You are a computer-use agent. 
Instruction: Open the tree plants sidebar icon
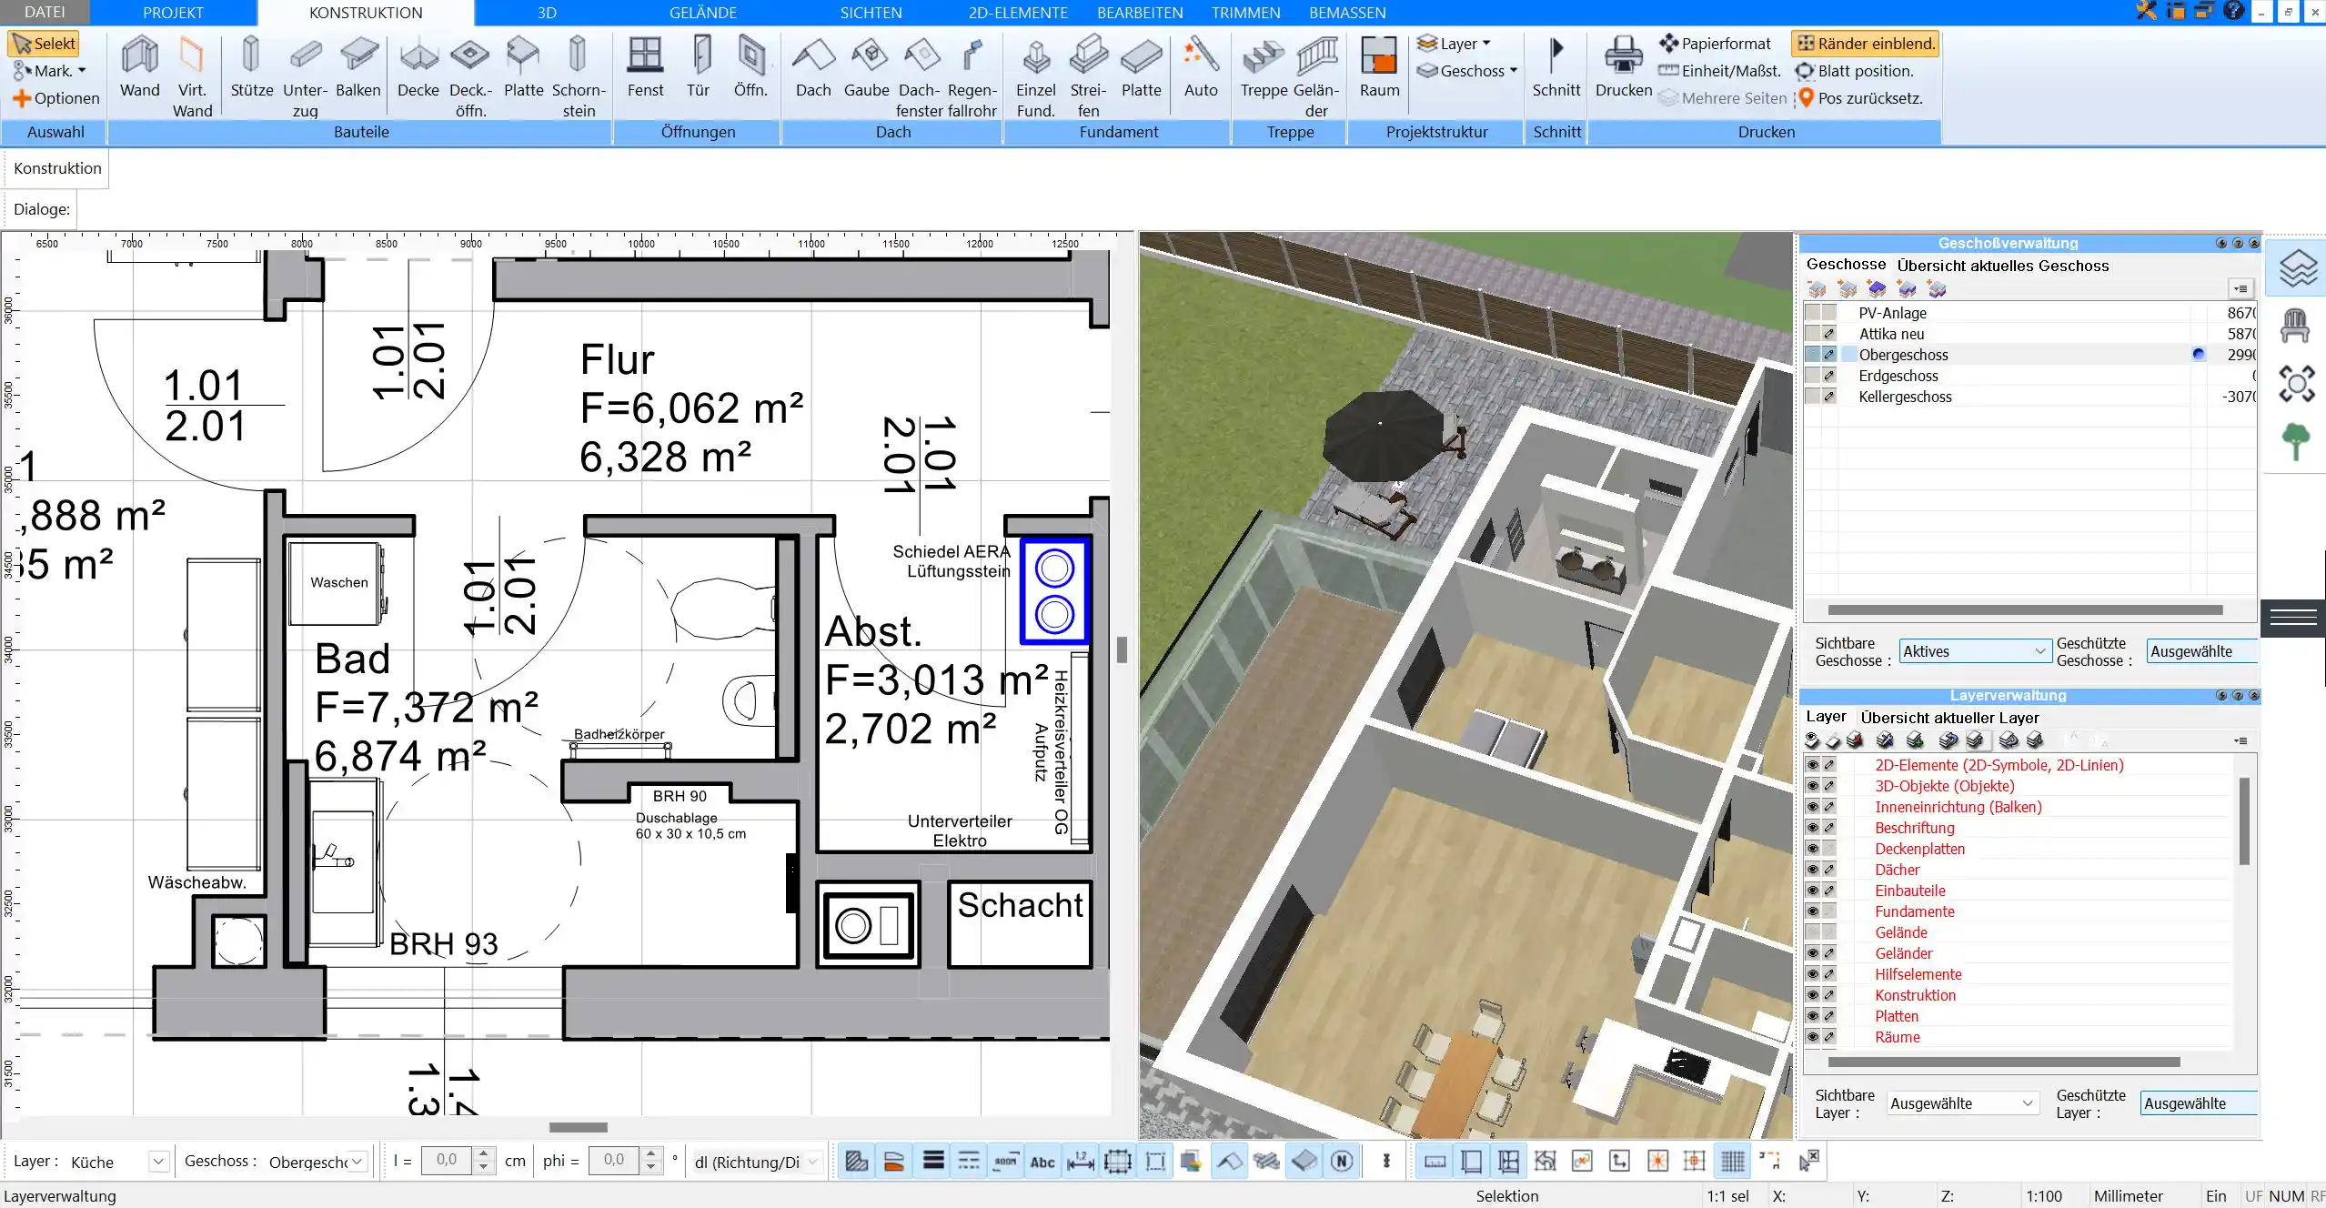(x=2295, y=441)
